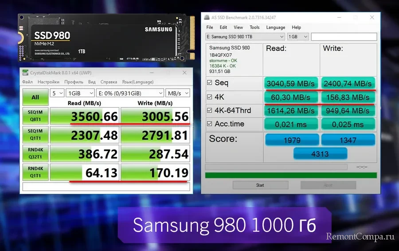
Task: Click the AS SSD Benchmark title bar icon
Action: coord(207,17)
